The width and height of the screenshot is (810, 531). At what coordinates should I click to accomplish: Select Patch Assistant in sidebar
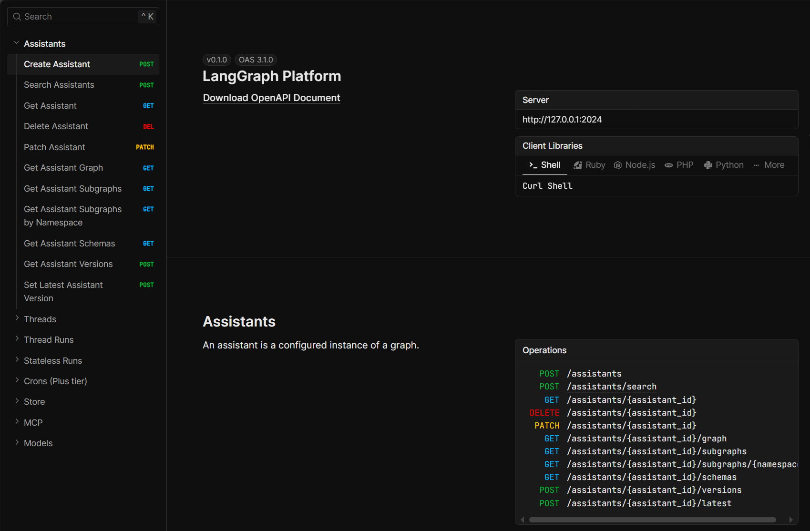tap(83, 147)
